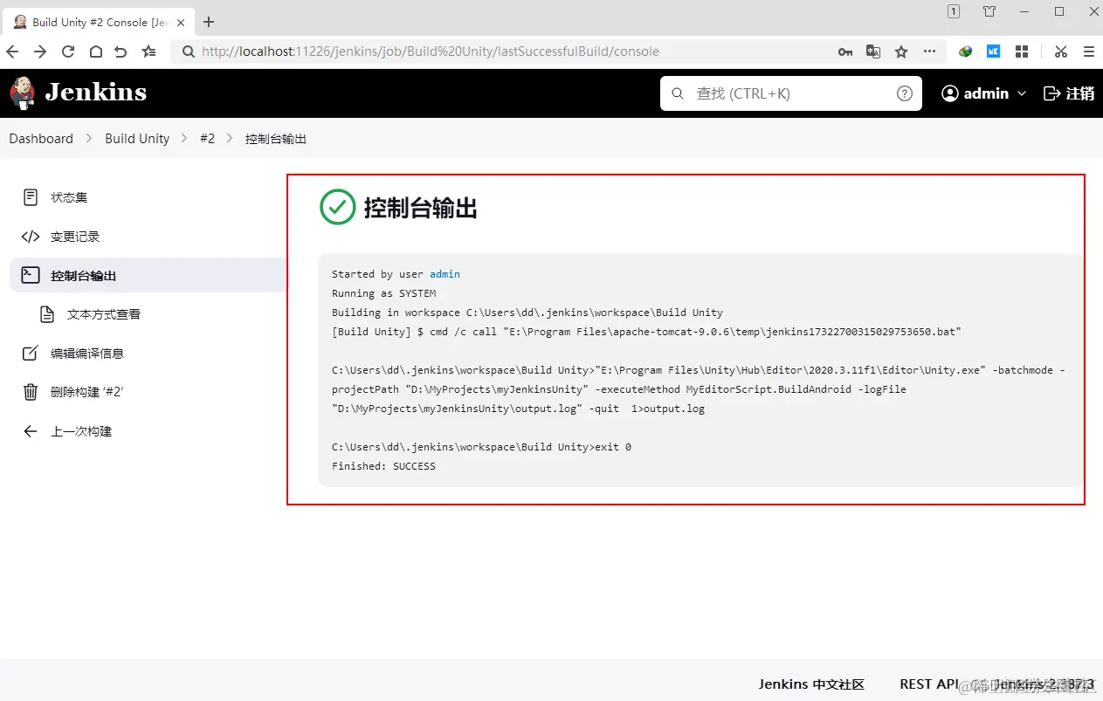Click 删除构建 '#2' trash icon

pos(31,392)
